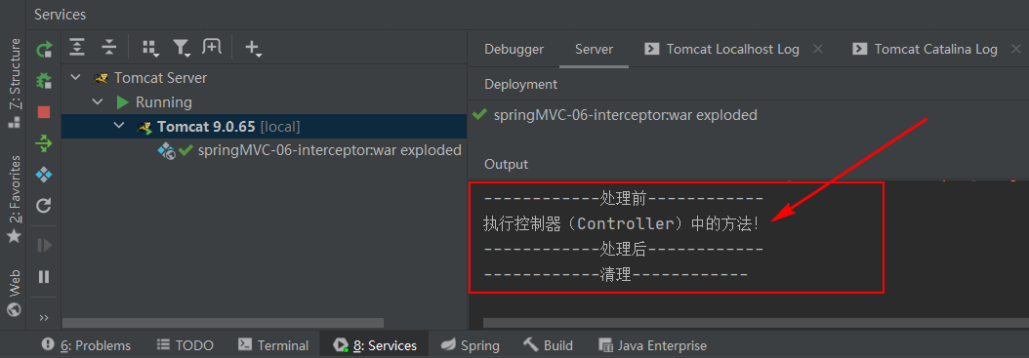The height and width of the screenshot is (358, 1029).
Task: Stop the running Tomcat with red square
Action: tap(44, 112)
